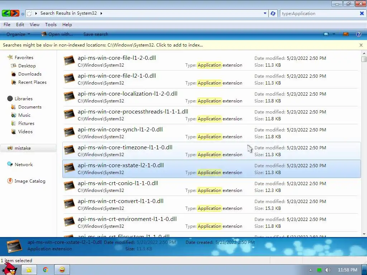Image resolution: width=367 pixels, height=275 pixels.
Task: Open the explorer icon on the taskbar
Action: point(29,270)
